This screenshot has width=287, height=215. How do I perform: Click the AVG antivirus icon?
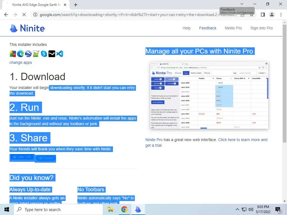13,54
